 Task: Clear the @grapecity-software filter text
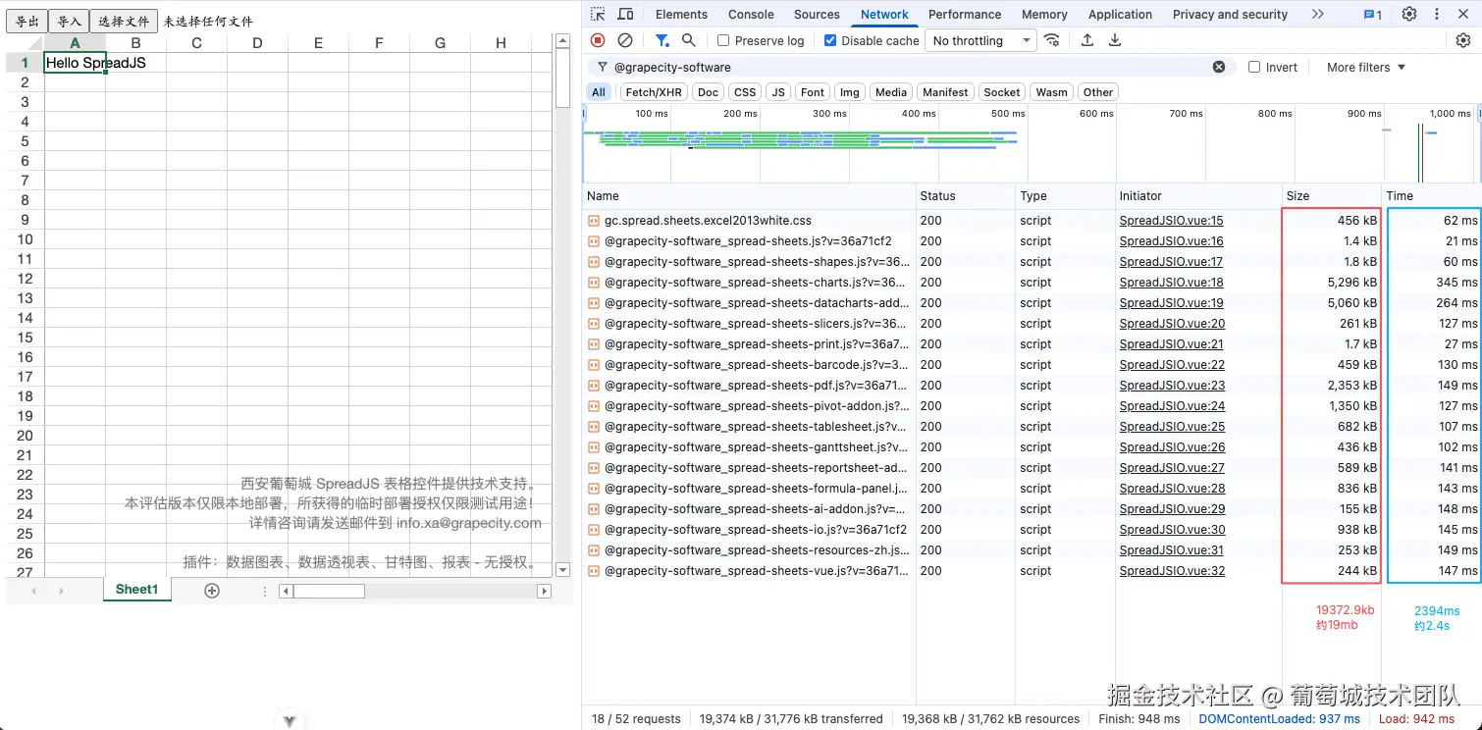[x=1219, y=67]
